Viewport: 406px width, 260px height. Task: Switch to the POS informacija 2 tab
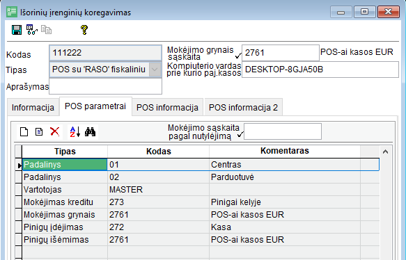[x=244, y=107]
